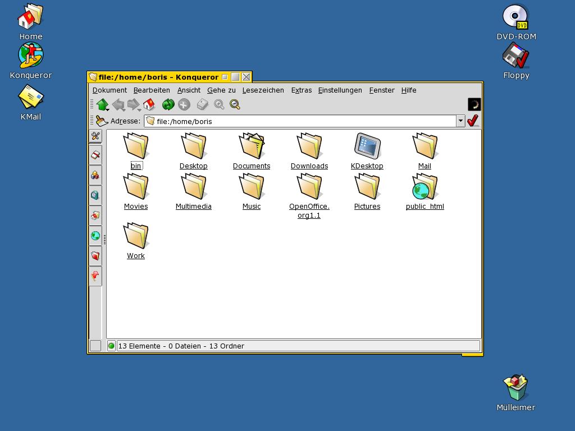Select the Work folder

pos(136,241)
